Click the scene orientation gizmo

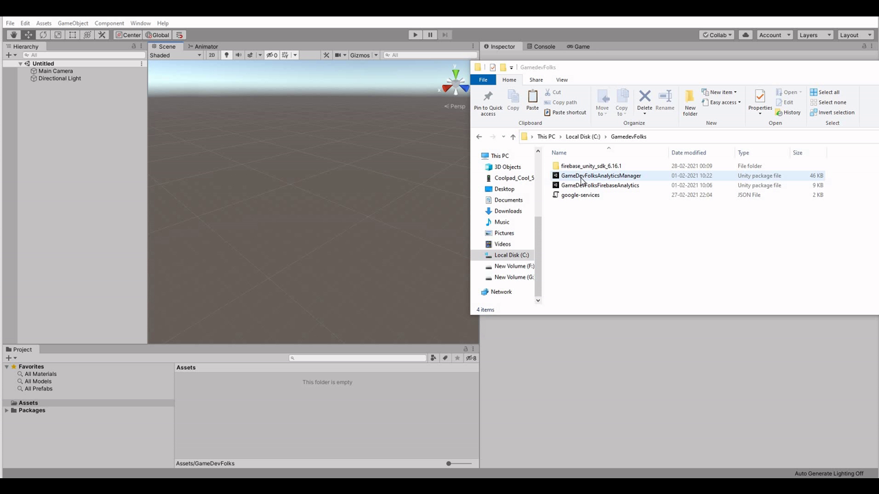(x=455, y=82)
